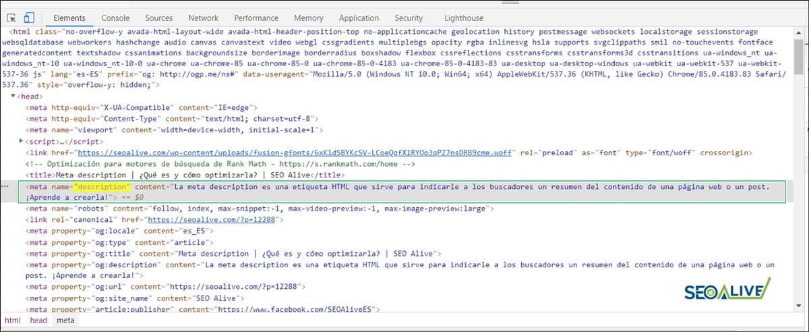Open the Sources tab
The height and width of the screenshot is (332, 809).
coord(158,18)
